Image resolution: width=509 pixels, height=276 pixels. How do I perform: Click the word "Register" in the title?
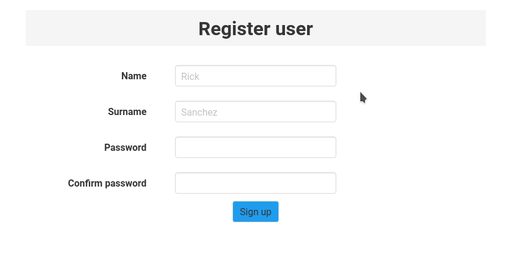coord(234,29)
